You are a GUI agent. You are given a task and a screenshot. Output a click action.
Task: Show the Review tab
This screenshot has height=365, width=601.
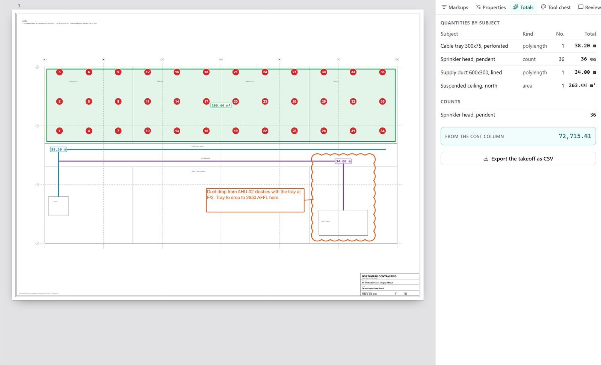[x=589, y=7]
